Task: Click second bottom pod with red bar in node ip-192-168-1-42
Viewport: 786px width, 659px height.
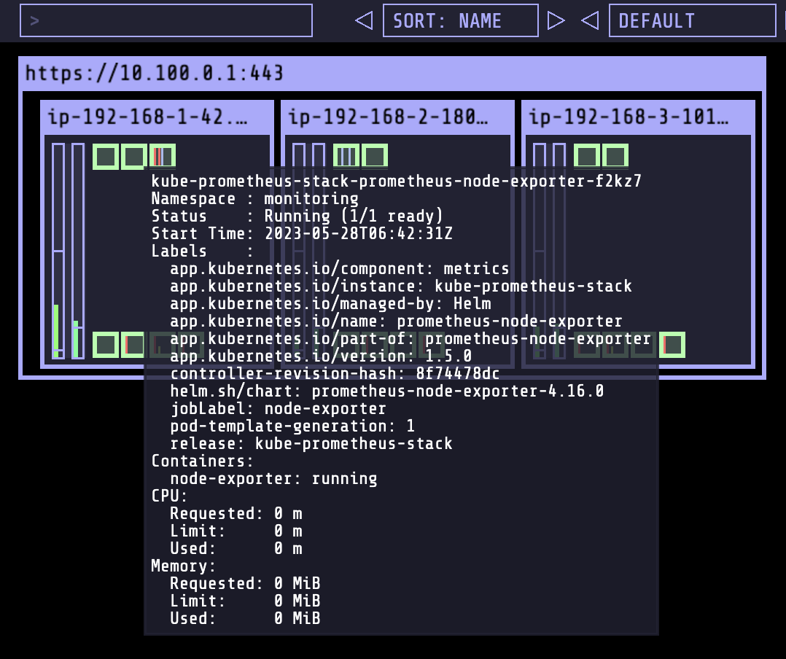Action: coord(133,345)
